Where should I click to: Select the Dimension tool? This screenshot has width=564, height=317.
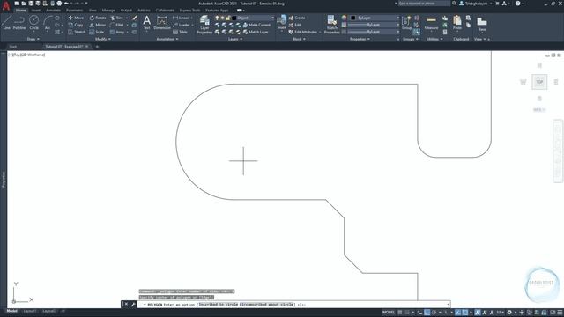click(162, 22)
